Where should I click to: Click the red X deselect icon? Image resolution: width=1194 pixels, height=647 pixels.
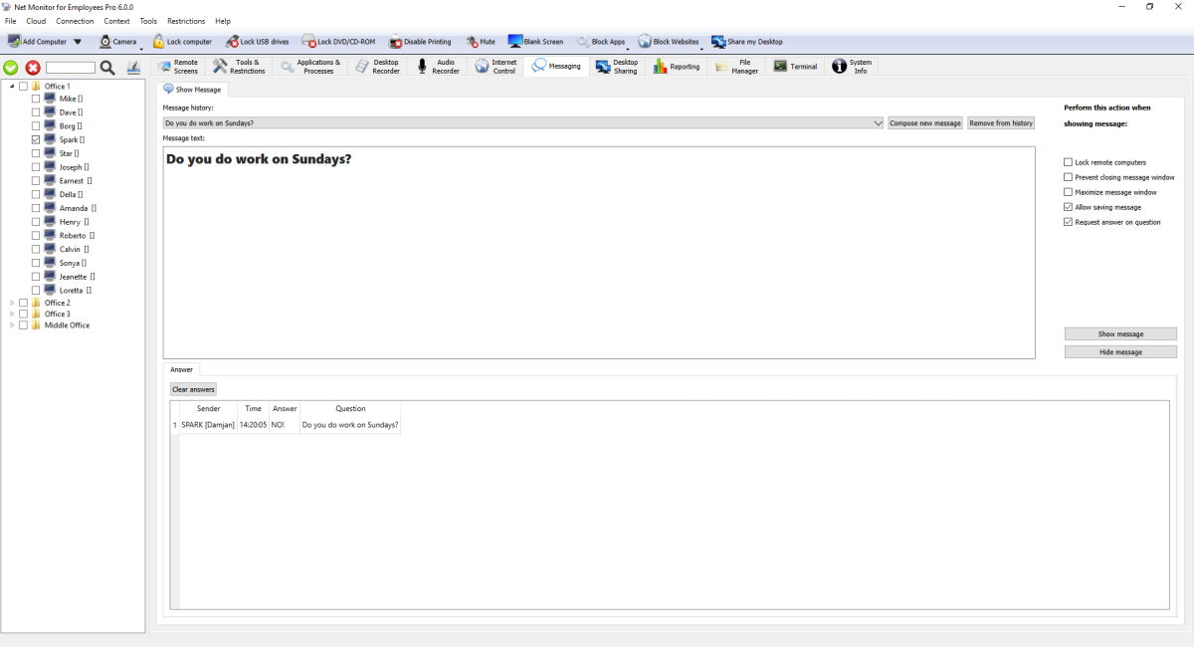[x=33, y=68]
